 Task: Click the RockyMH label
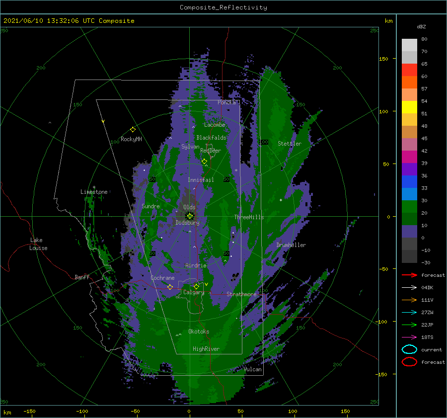pyautogui.click(x=131, y=139)
